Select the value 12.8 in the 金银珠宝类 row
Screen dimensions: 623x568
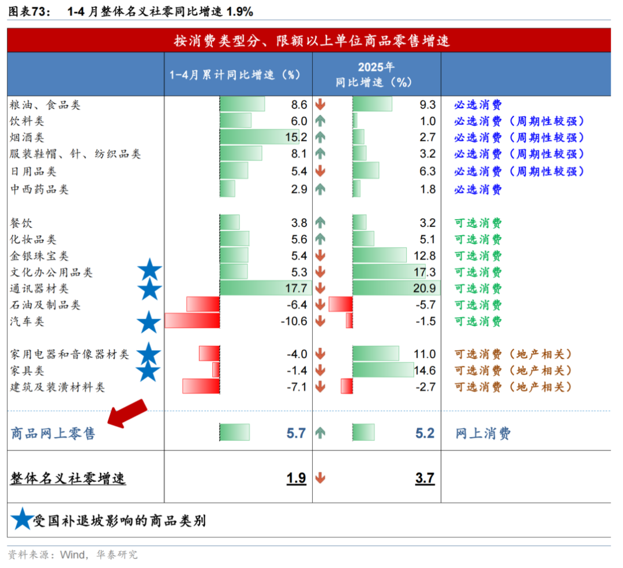point(425,256)
